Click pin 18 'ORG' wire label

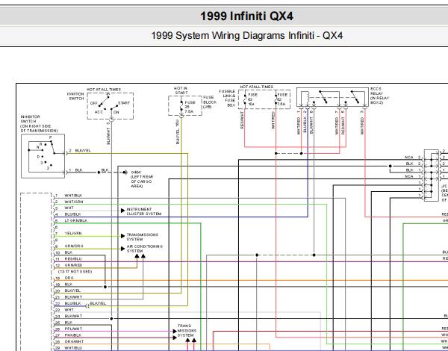69,278
